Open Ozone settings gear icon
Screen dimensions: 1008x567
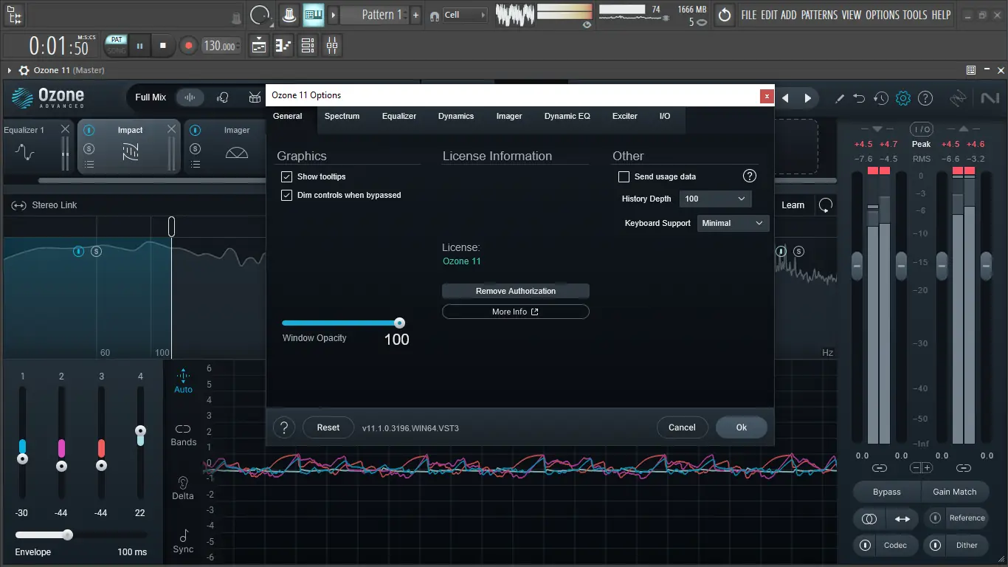pos(903,98)
